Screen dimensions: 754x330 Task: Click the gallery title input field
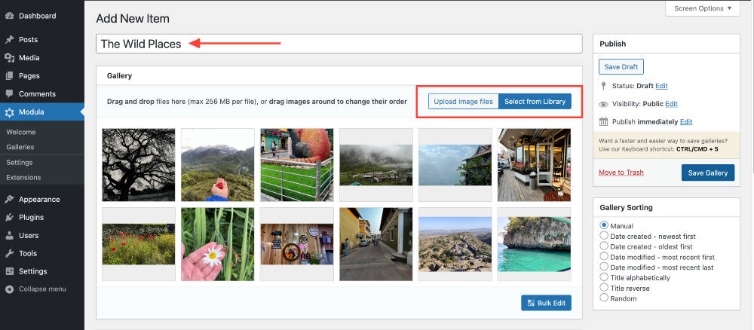(x=339, y=44)
